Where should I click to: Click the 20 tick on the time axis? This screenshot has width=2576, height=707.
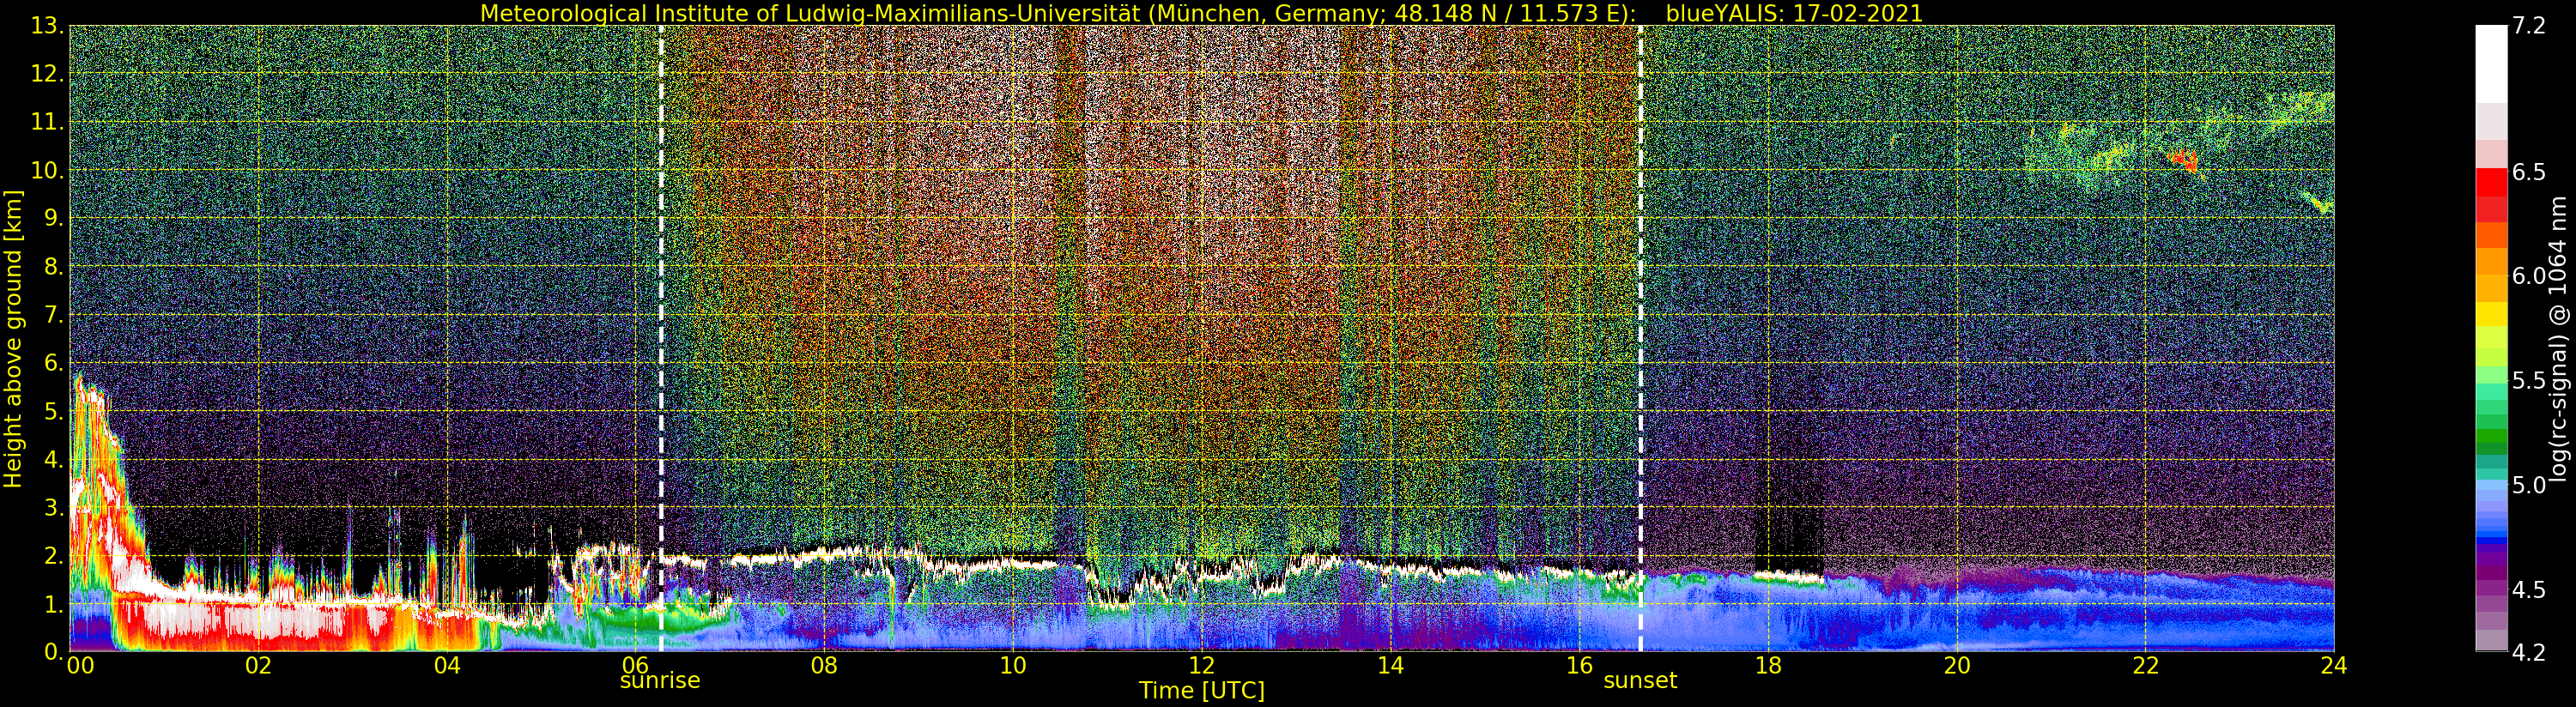1956,666
